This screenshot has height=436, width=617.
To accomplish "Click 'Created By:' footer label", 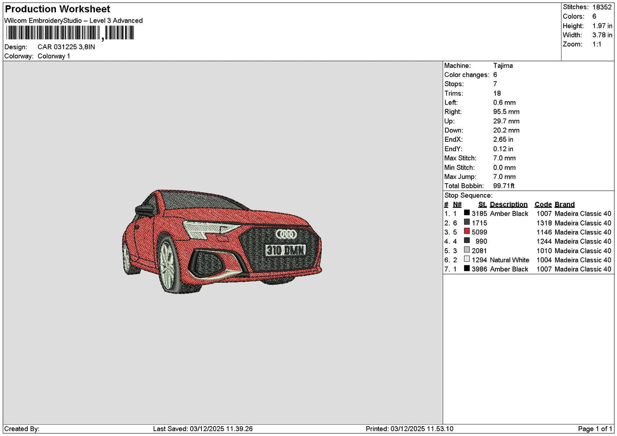I will point(22,429).
